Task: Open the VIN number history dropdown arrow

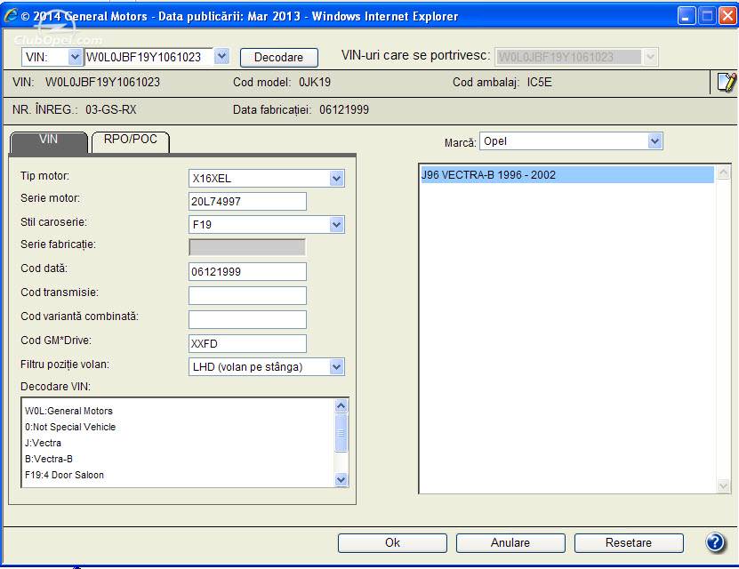Action: [221, 57]
